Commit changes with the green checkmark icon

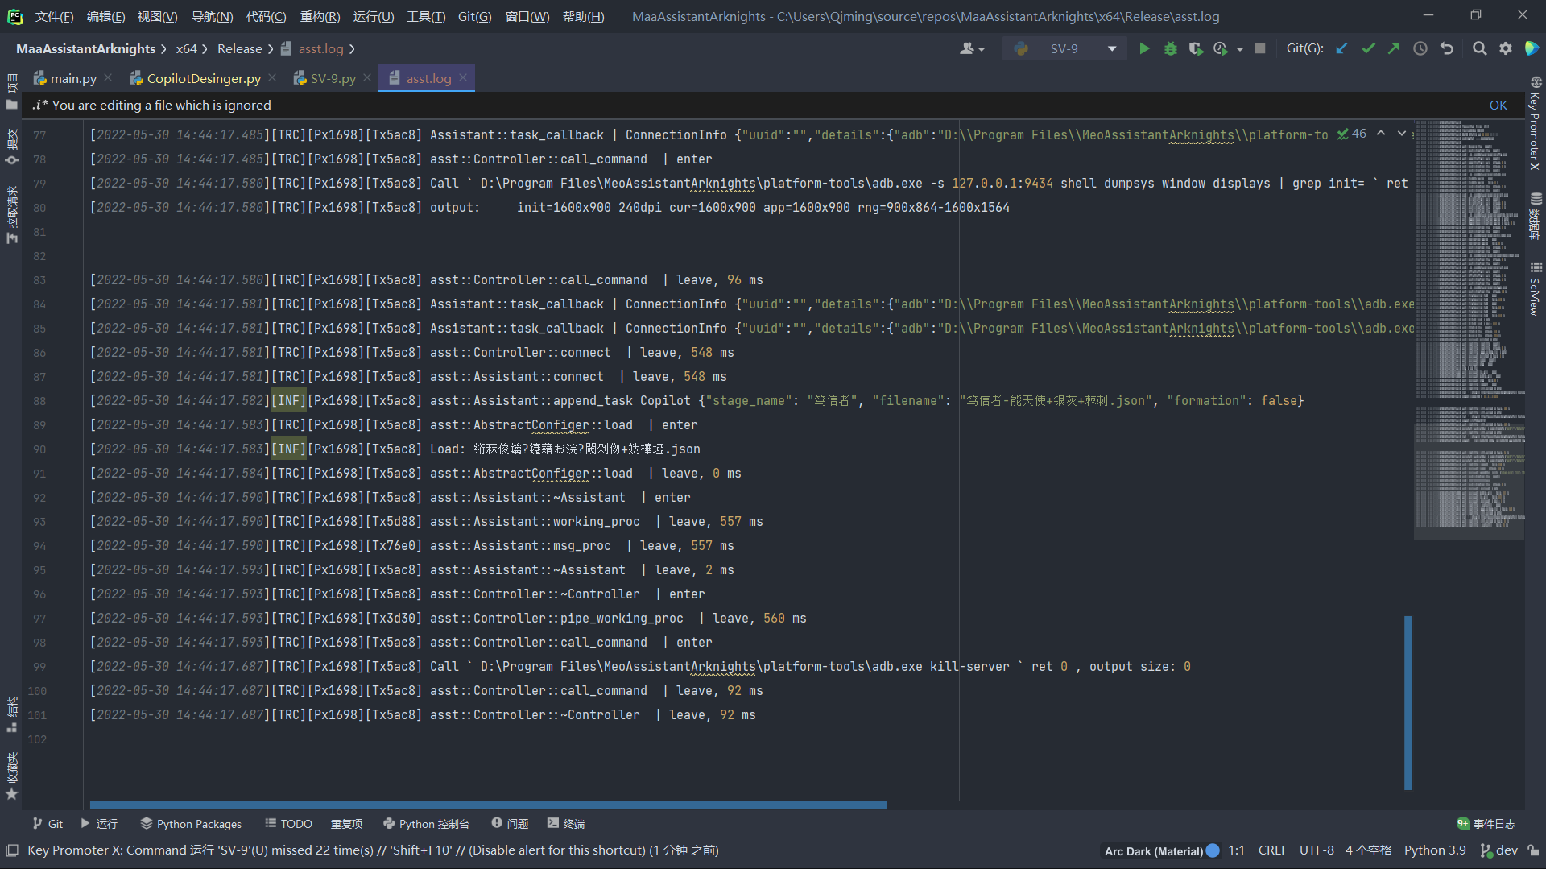1369,48
